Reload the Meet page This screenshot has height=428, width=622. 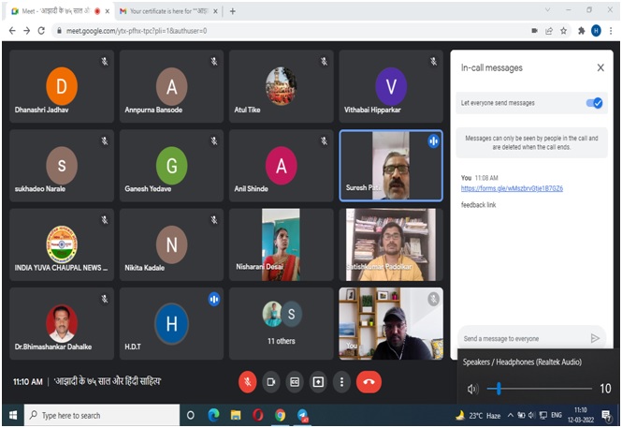(x=41, y=30)
